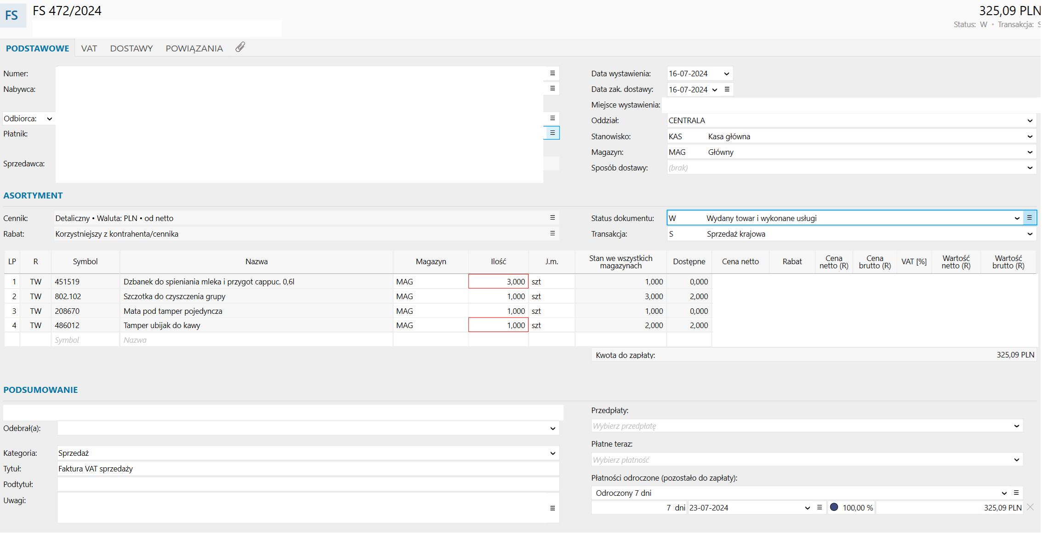Click the menu icon in Uwagi field
The image size is (1042, 533).
click(552, 508)
